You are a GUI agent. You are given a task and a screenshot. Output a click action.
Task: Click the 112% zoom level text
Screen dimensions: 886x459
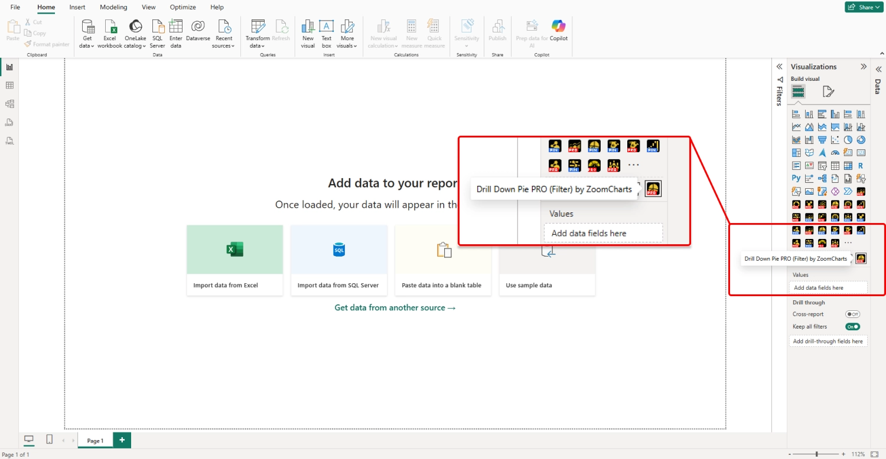click(x=858, y=454)
